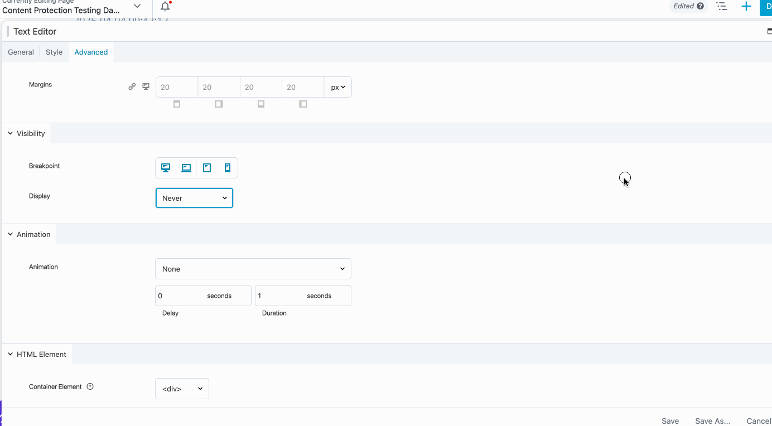Image resolution: width=772 pixels, height=426 pixels.
Task: Save the Text Editor settings
Action: [x=670, y=421]
